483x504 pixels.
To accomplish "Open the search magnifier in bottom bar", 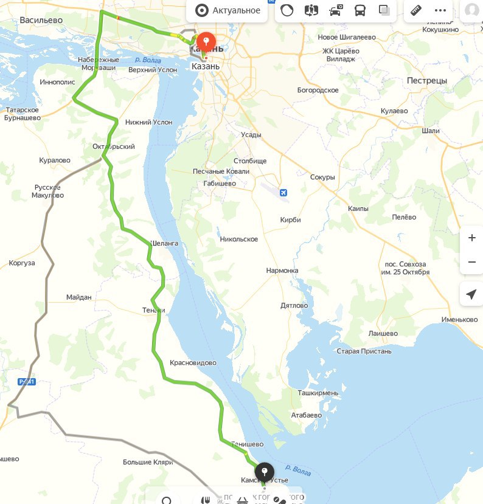I will (x=167, y=501).
